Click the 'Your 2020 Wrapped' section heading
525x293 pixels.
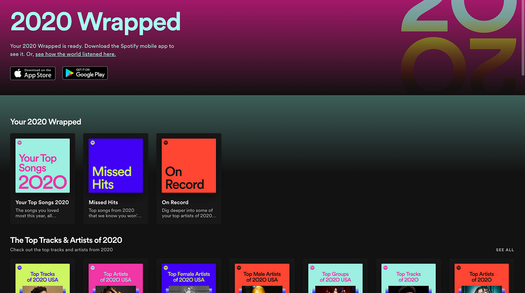[x=46, y=122]
